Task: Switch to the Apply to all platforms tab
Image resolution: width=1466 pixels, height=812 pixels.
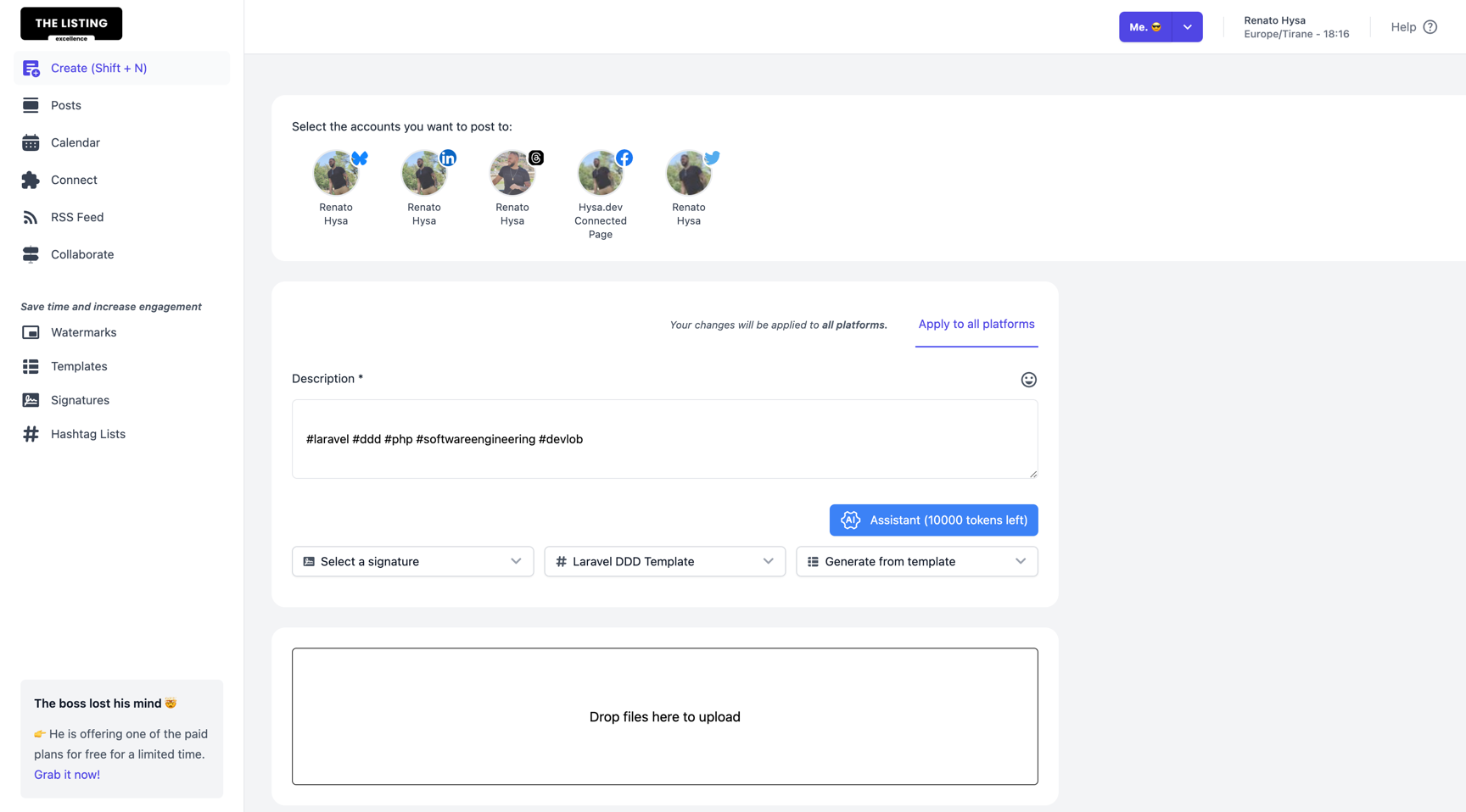Action: click(x=976, y=324)
